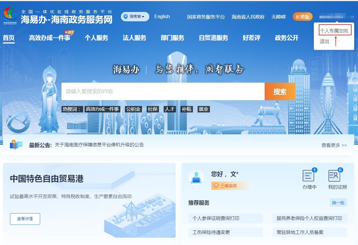Click the search box 请输入要搜索的内容
Screen dimensions: 358x245
pyautogui.click(x=163, y=91)
